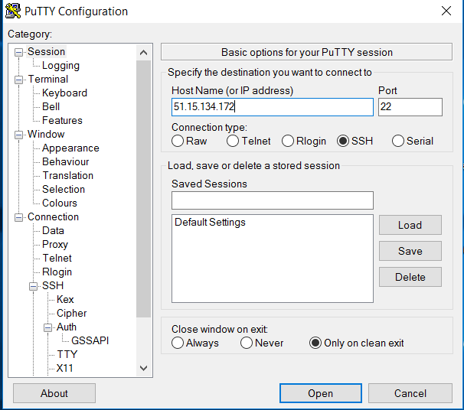Click the category tree scrollbar thumb
This screenshot has width=464, height=410.
coord(143,189)
